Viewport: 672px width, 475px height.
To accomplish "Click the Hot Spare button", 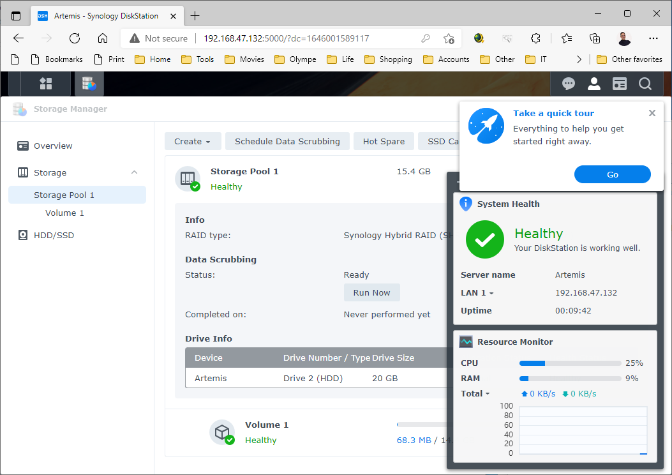I will point(384,142).
